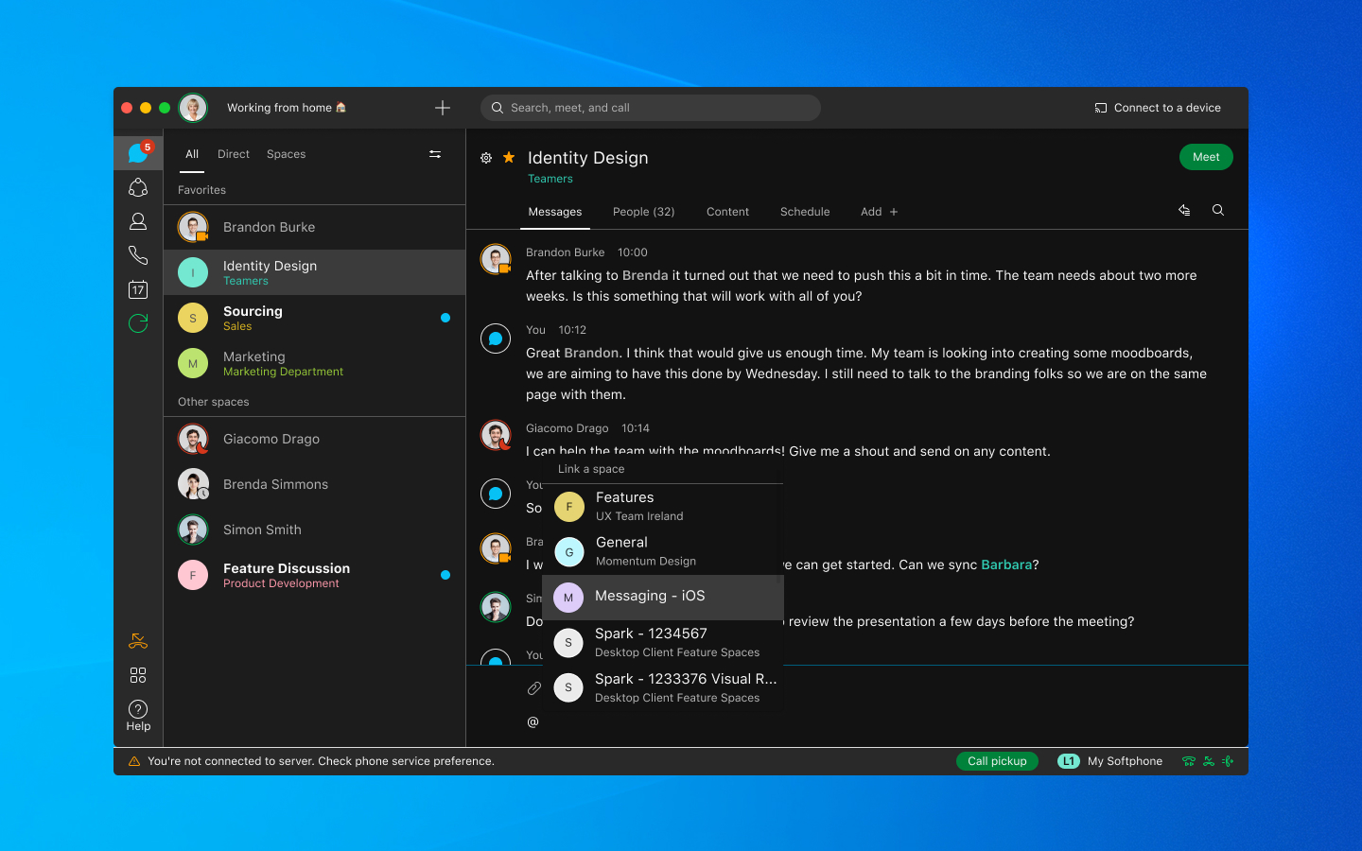1362x851 pixels.
Task: Open the Simon Smith conversation
Action: point(314,530)
